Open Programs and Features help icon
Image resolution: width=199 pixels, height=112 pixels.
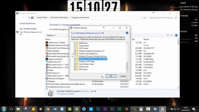(176, 35)
